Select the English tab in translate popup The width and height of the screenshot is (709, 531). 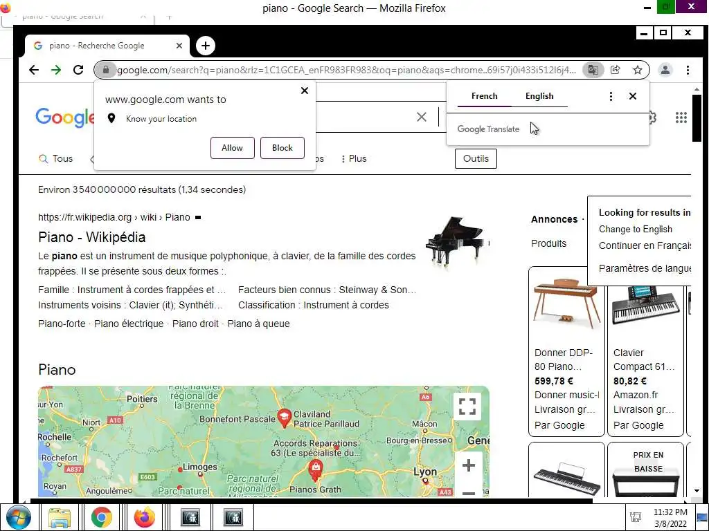539,96
